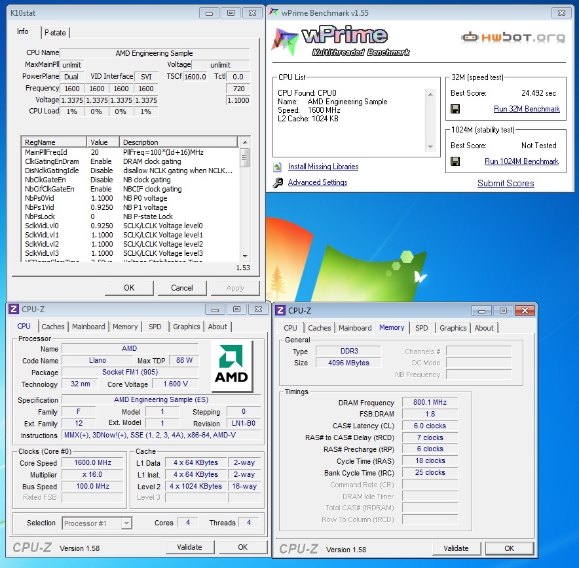Select the MainPllFreqId register row
The width and height of the screenshot is (579, 568).
point(130,152)
